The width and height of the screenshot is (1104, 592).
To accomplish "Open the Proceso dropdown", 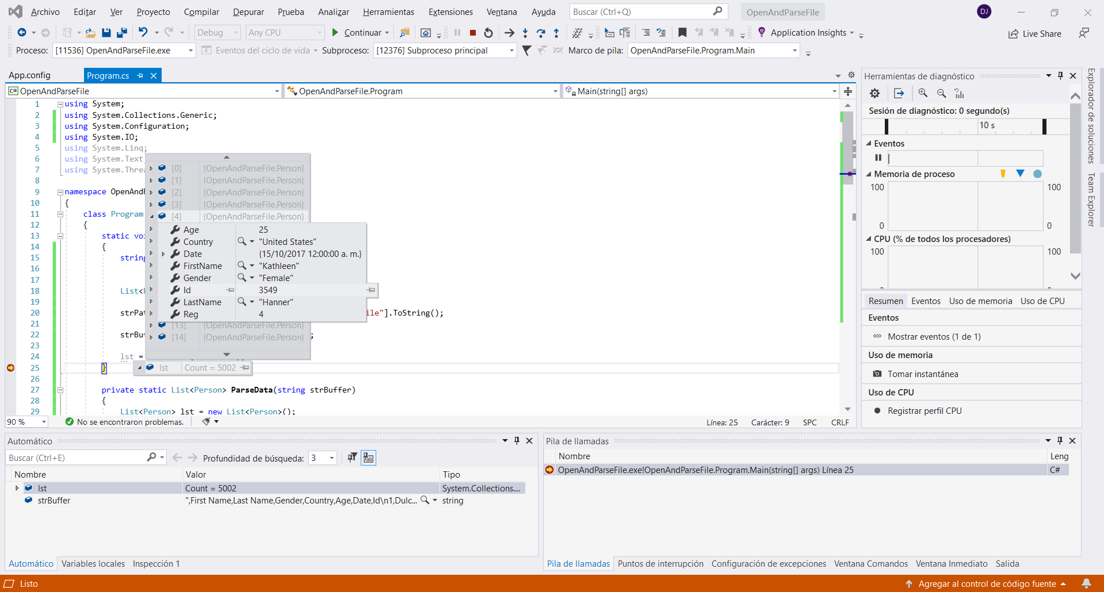I will 190,51.
